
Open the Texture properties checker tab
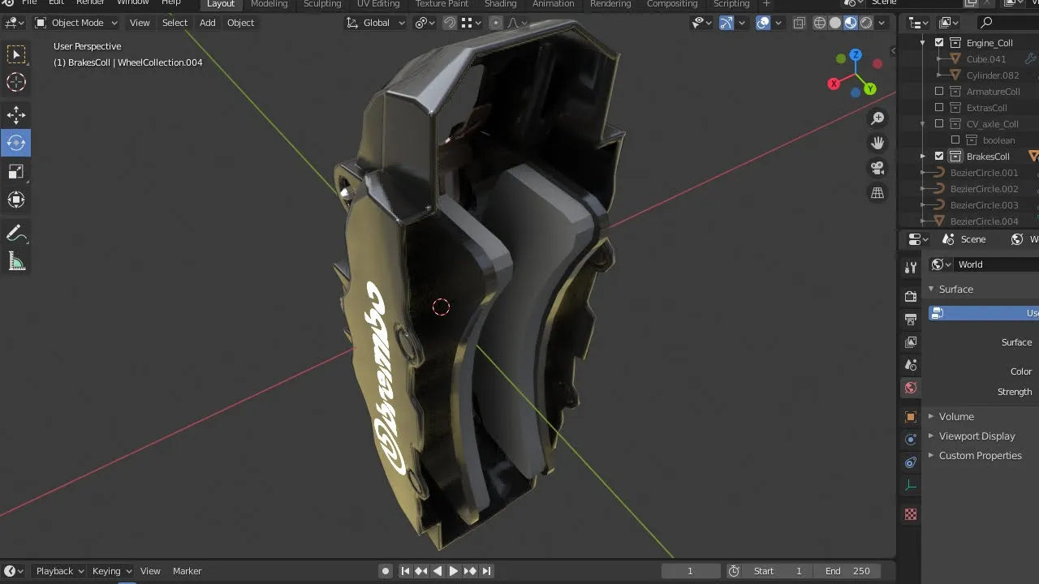(x=911, y=514)
